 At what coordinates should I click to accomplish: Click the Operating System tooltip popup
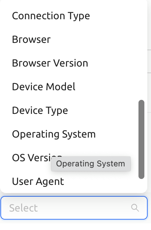[91, 164]
